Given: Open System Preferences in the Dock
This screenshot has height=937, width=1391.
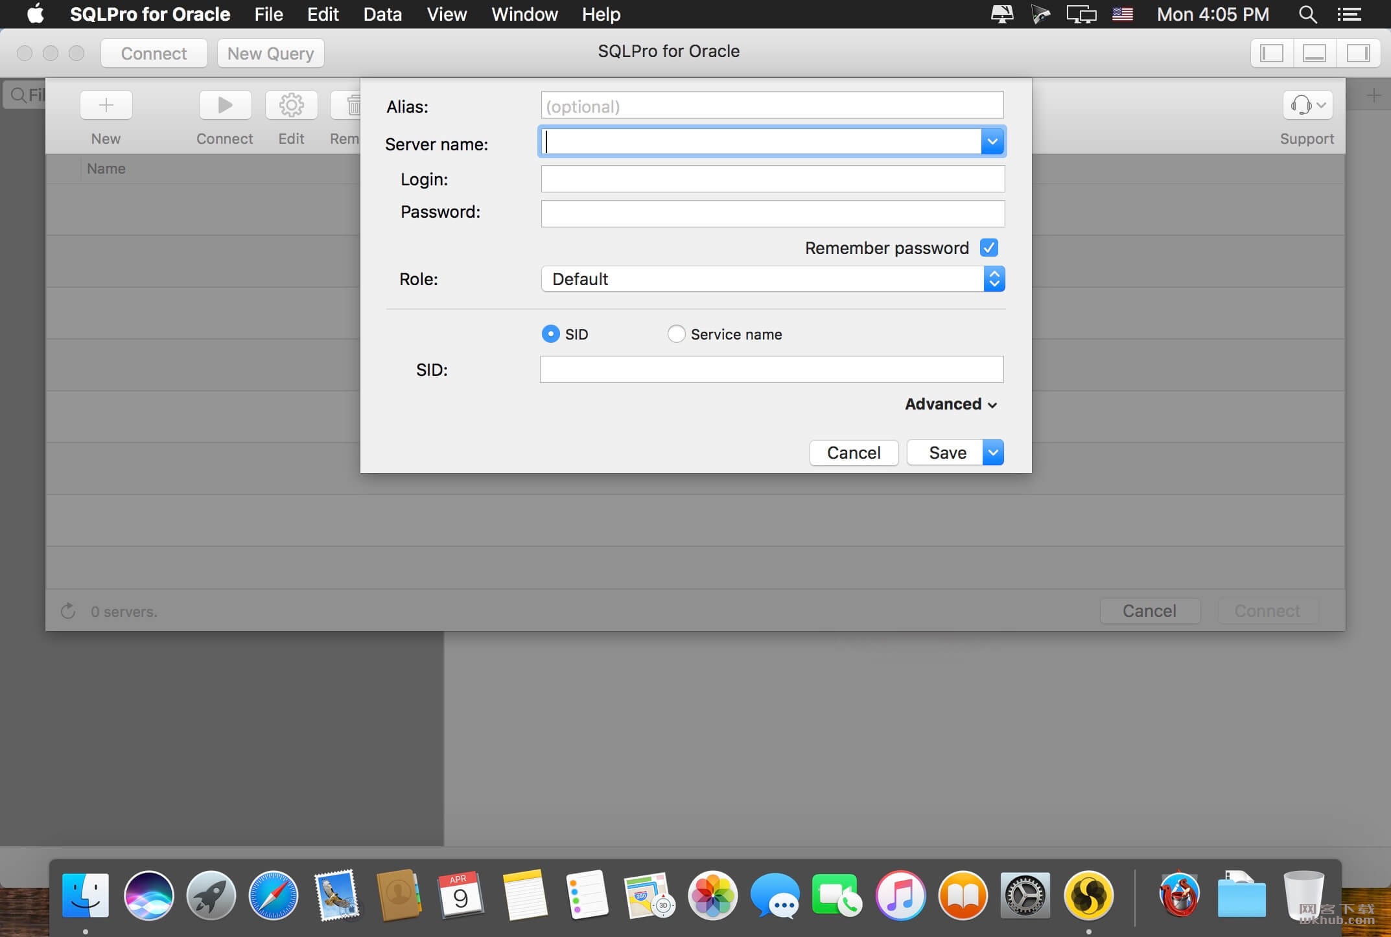Looking at the screenshot, I should click(x=1025, y=896).
